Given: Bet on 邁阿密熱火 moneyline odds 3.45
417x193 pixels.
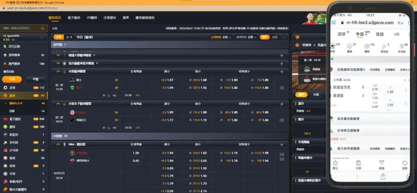Looking at the screenshot, I should 136,161.
